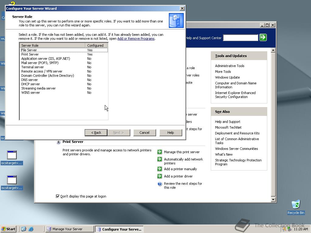The width and height of the screenshot is (311, 233).
Task: Click the Manage this print server arrow icon
Action: tap(159, 152)
